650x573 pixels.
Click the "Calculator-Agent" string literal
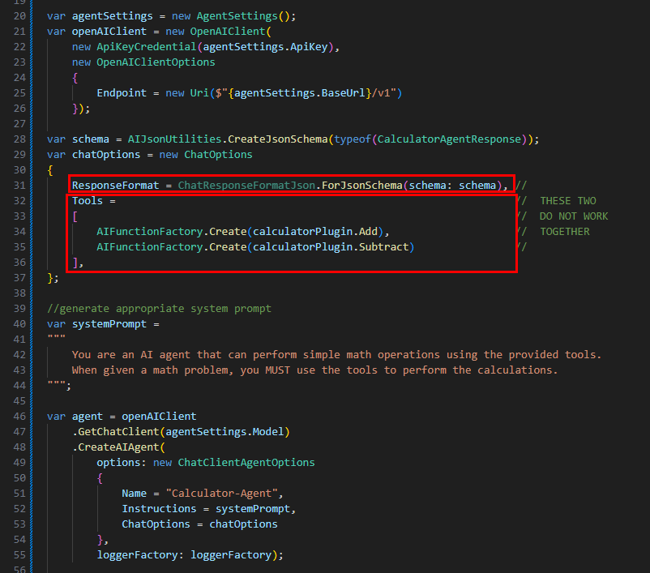coord(221,494)
